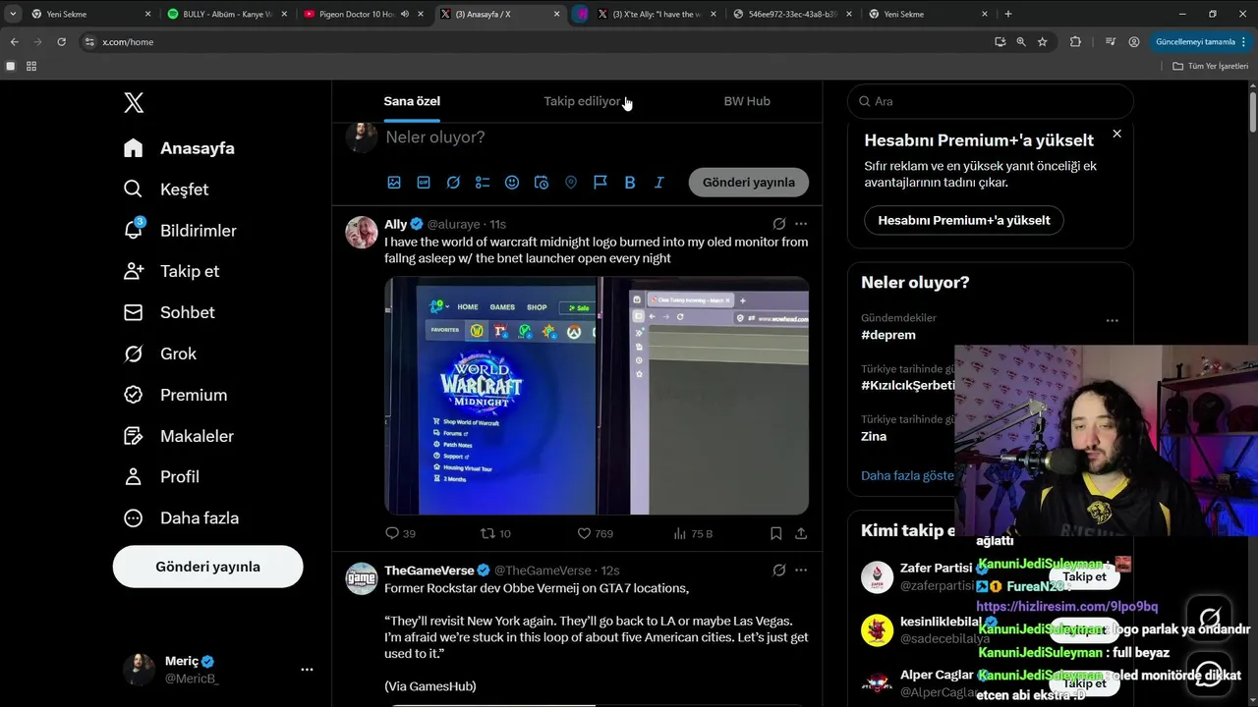The width and height of the screenshot is (1258, 707).
Task: Click the Ara search field
Action: 991,101
